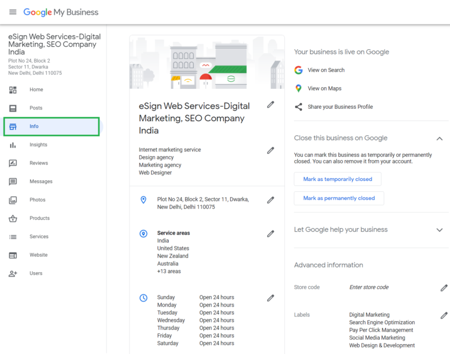450x354 pixels.
Task: Click the Web Designer category text
Action: [155, 173]
